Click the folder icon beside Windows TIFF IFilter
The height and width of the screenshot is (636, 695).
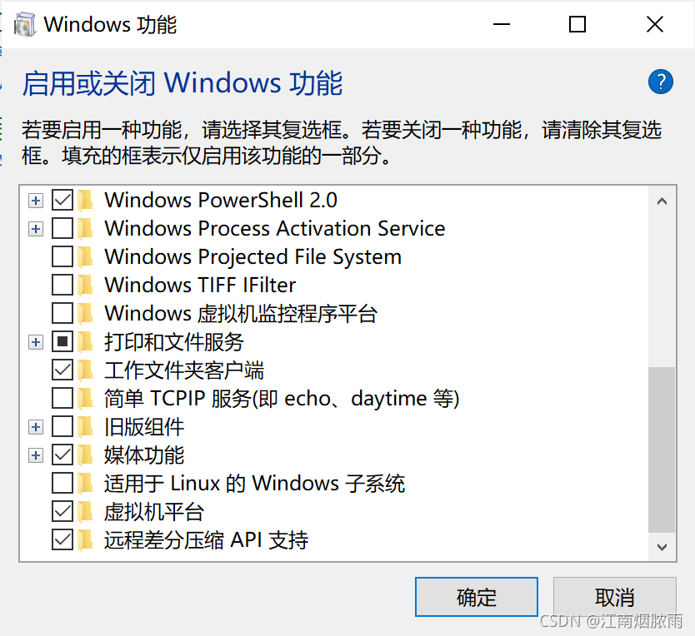tap(84, 285)
